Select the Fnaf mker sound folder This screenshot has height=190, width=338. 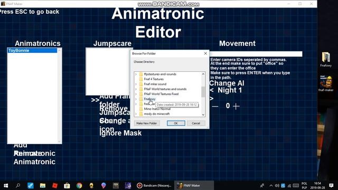click(155, 84)
